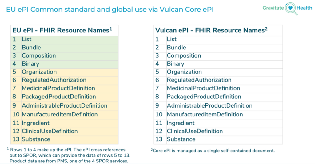Click the slide title about Vulcan Core ePI
Image resolution: width=315 pixels, height=164 pixels.
pyautogui.click(x=110, y=10)
